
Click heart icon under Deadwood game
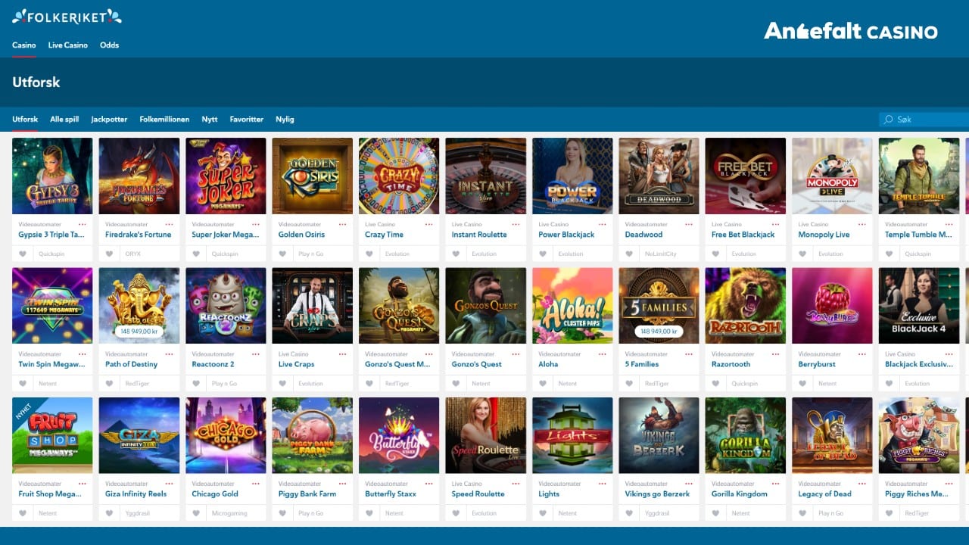point(629,254)
